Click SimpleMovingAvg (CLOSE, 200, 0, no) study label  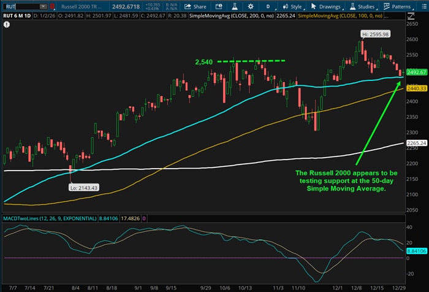click(x=232, y=16)
